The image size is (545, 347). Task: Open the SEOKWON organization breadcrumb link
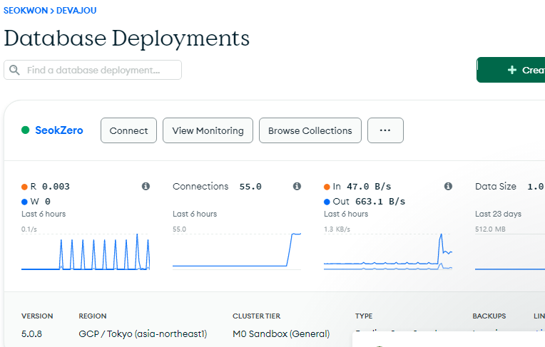(x=26, y=11)
